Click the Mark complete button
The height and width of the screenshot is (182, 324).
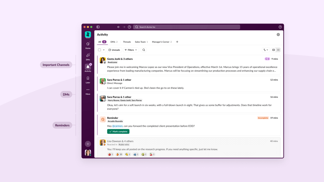(x=118, y=131)
